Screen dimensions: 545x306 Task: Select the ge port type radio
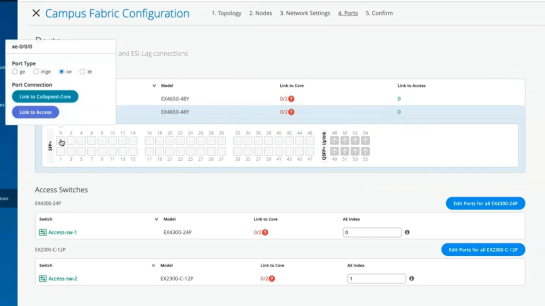click(15, 72)
